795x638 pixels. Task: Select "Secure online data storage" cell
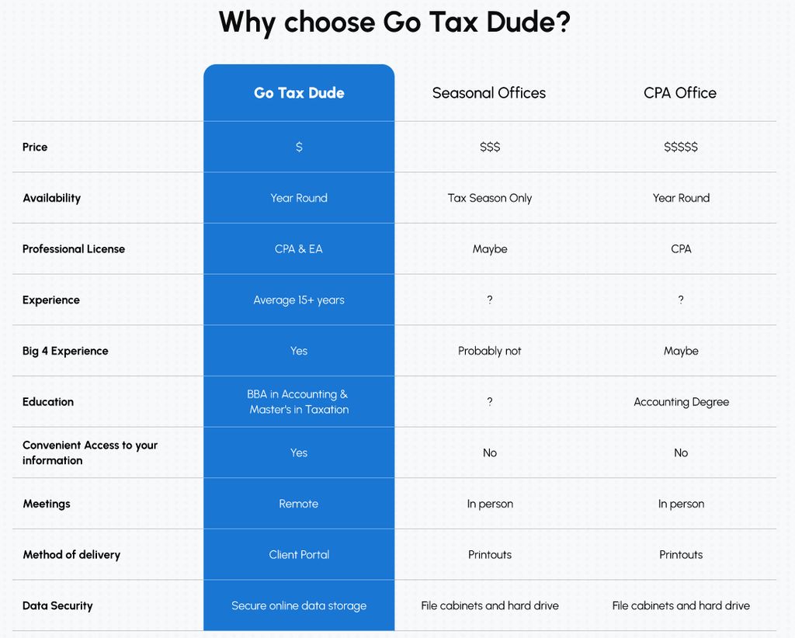pos(299,605)
